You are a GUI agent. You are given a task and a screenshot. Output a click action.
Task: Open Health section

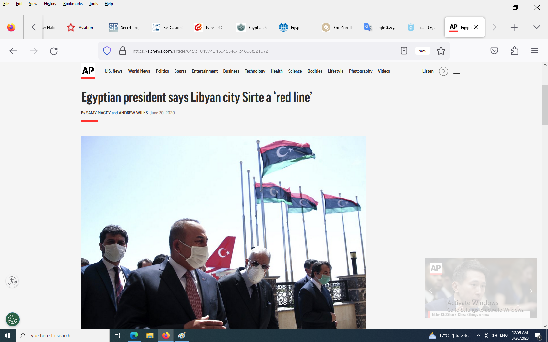(x=277, y=71)
